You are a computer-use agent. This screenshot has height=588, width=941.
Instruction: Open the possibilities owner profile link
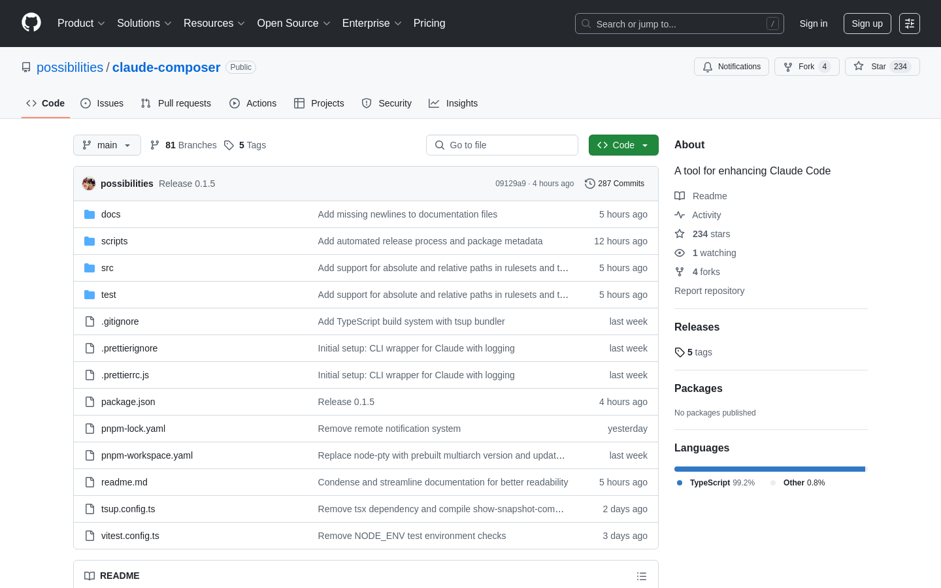(70, 67)
